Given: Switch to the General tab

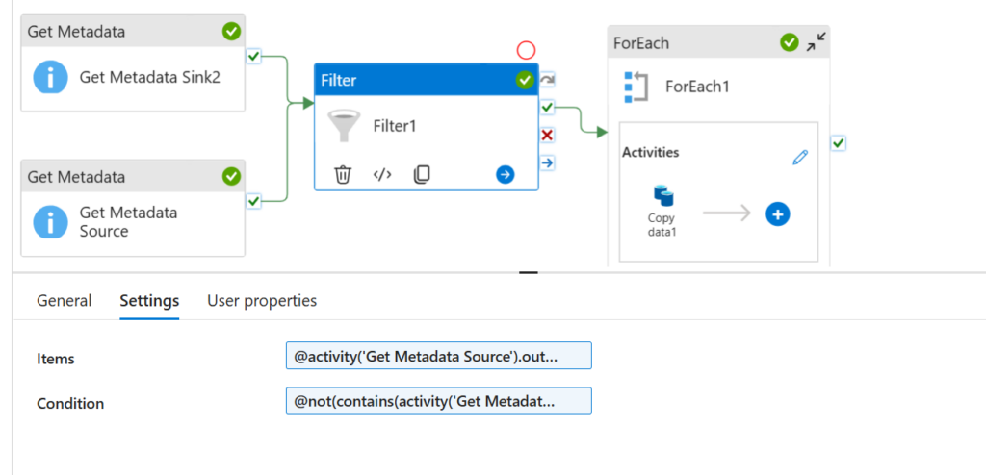Looking at the screenshot, I should pyautogui.click(x=65, y=301).
